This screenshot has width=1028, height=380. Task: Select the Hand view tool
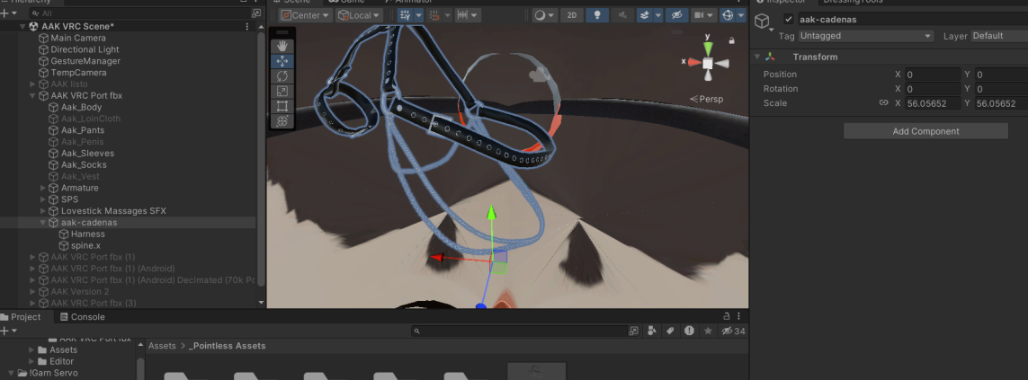click(282, 46)
